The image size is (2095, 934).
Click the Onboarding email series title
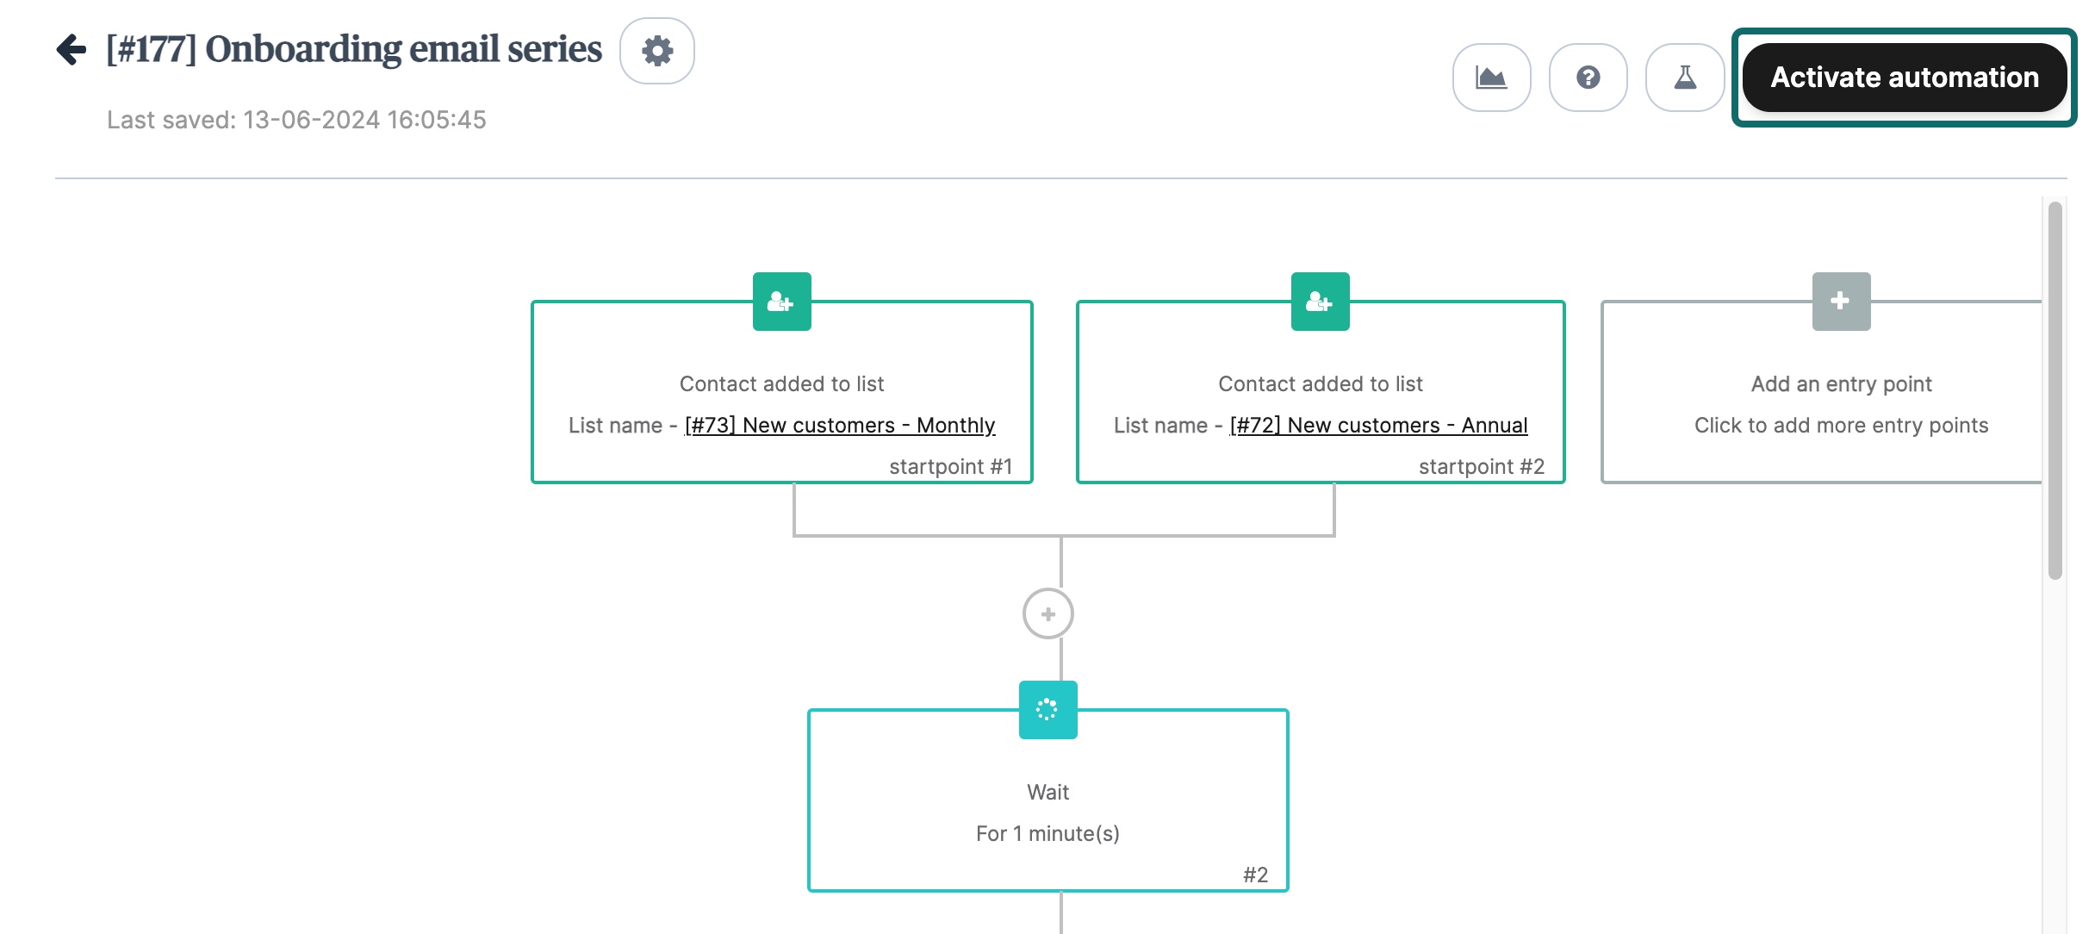click(x=354, y=49)
